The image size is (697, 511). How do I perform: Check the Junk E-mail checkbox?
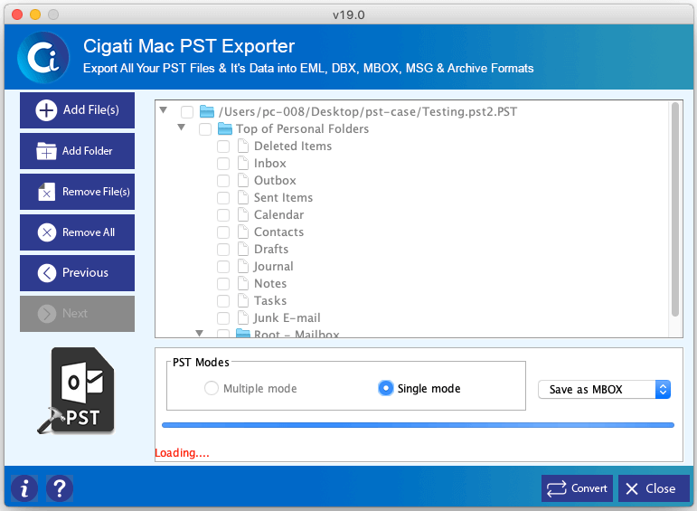click(x=223, y=318)
